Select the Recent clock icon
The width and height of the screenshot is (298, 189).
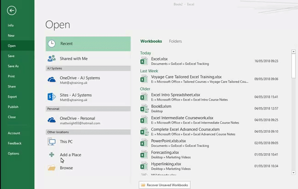[x=52, y=44]
